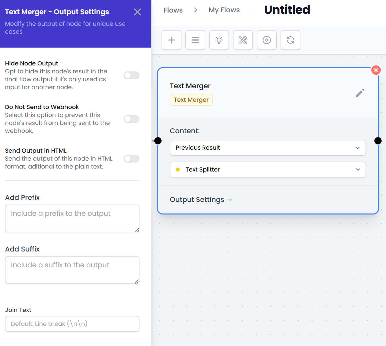The image size is (386, 346).
Task: Go to Flows in the breadcrumb
Action: pyautogui.click(x=173, y=10)
